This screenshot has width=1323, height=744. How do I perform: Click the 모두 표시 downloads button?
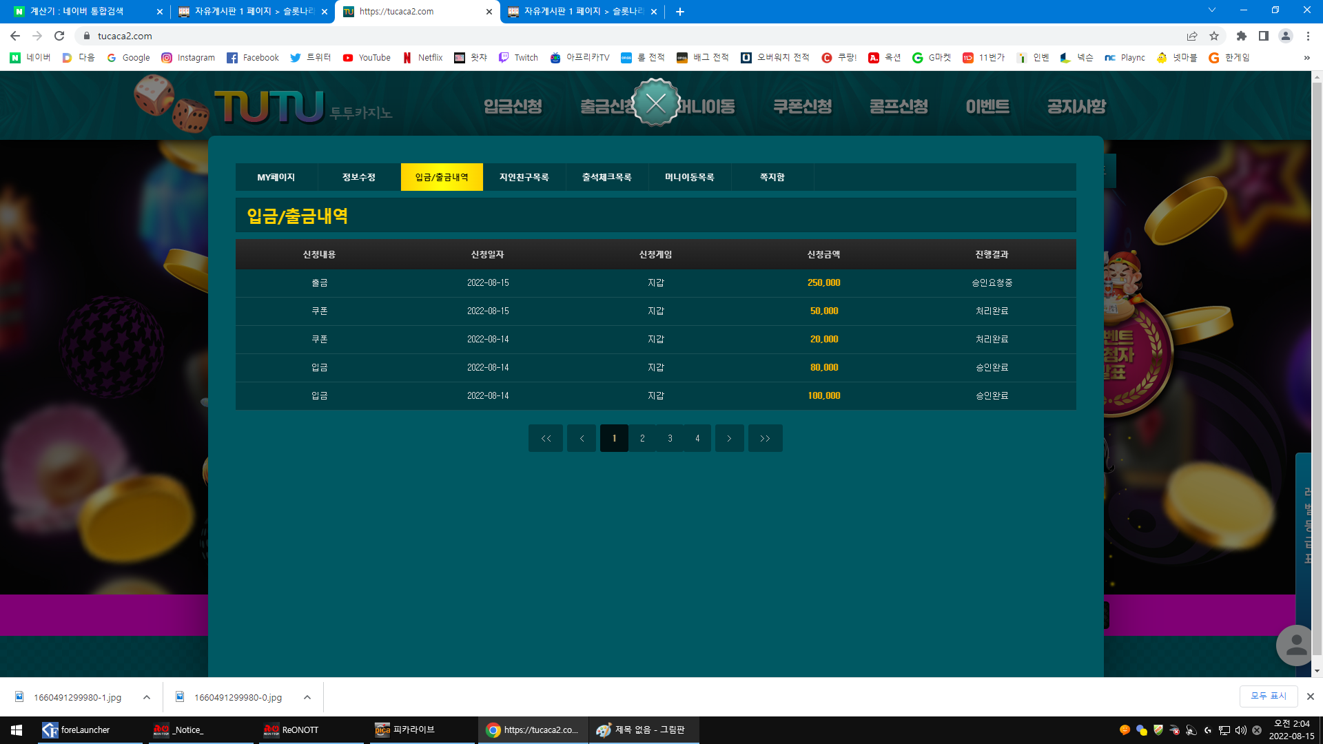point(1269,696)
